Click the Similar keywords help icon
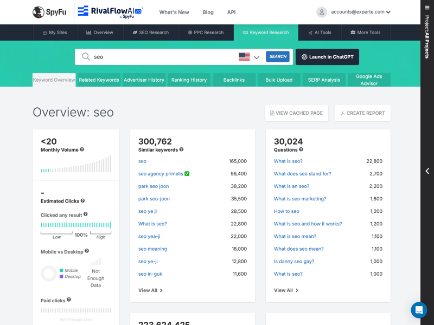Viewport: 434px width, 325px height. point(181,149)
